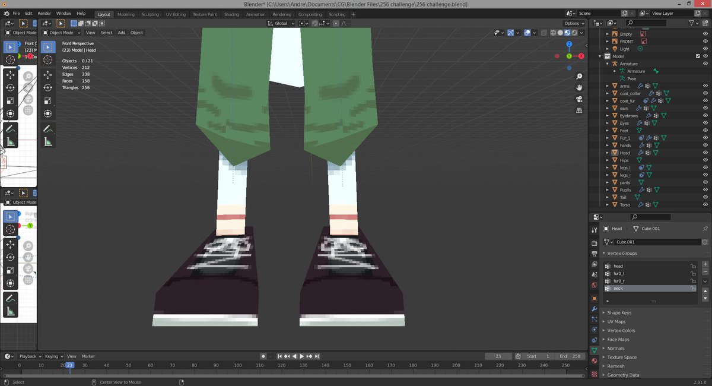
Task: Select the Scale tool in main viewport
Action: [48, 100]
